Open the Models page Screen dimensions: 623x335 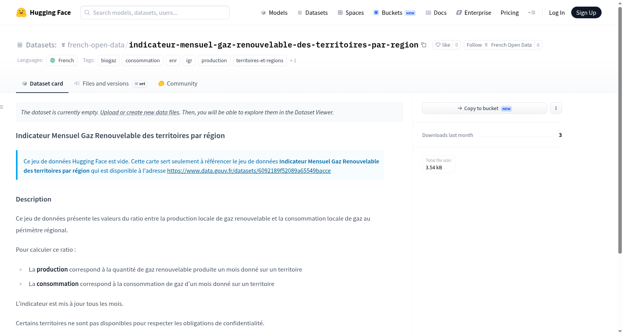coord(274,12)
